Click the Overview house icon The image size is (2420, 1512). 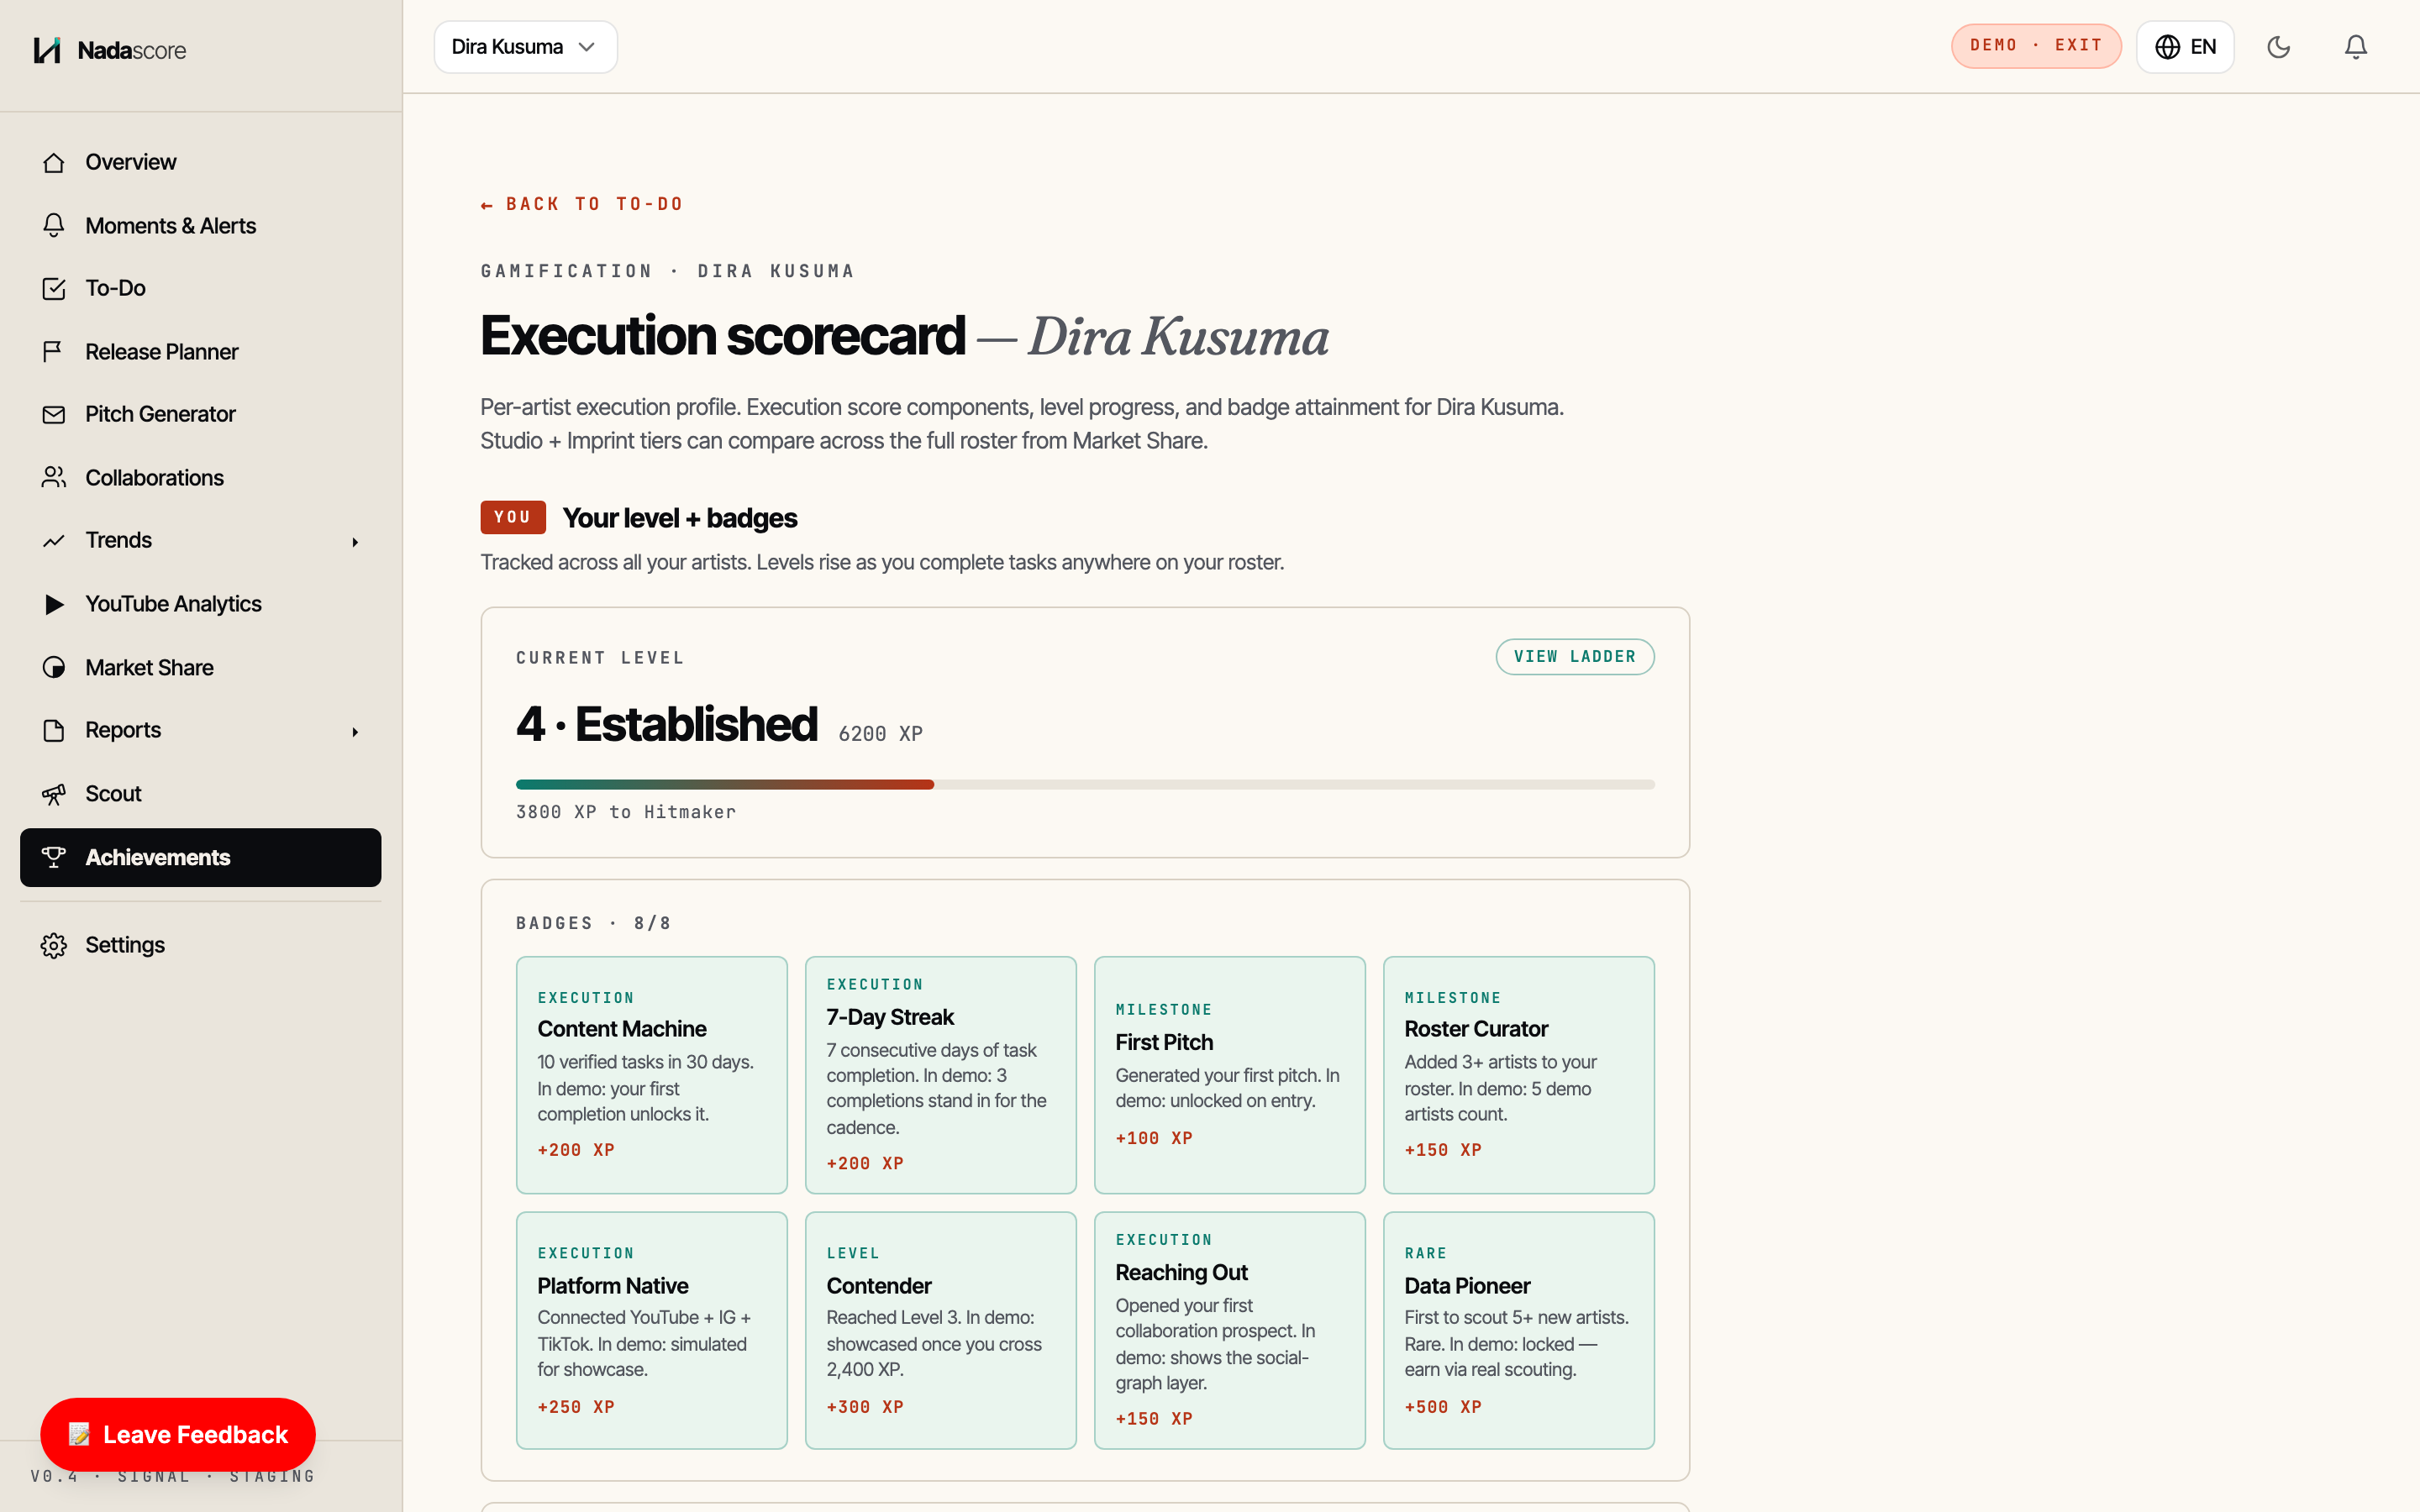point(54,162)
